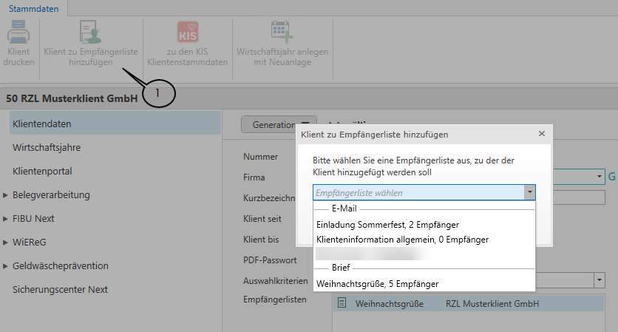This screenshot has height=332, width=618.
Task: Select Einladung Sommerfest, 2 Empfänger
Action: click(x=387, y=224)
